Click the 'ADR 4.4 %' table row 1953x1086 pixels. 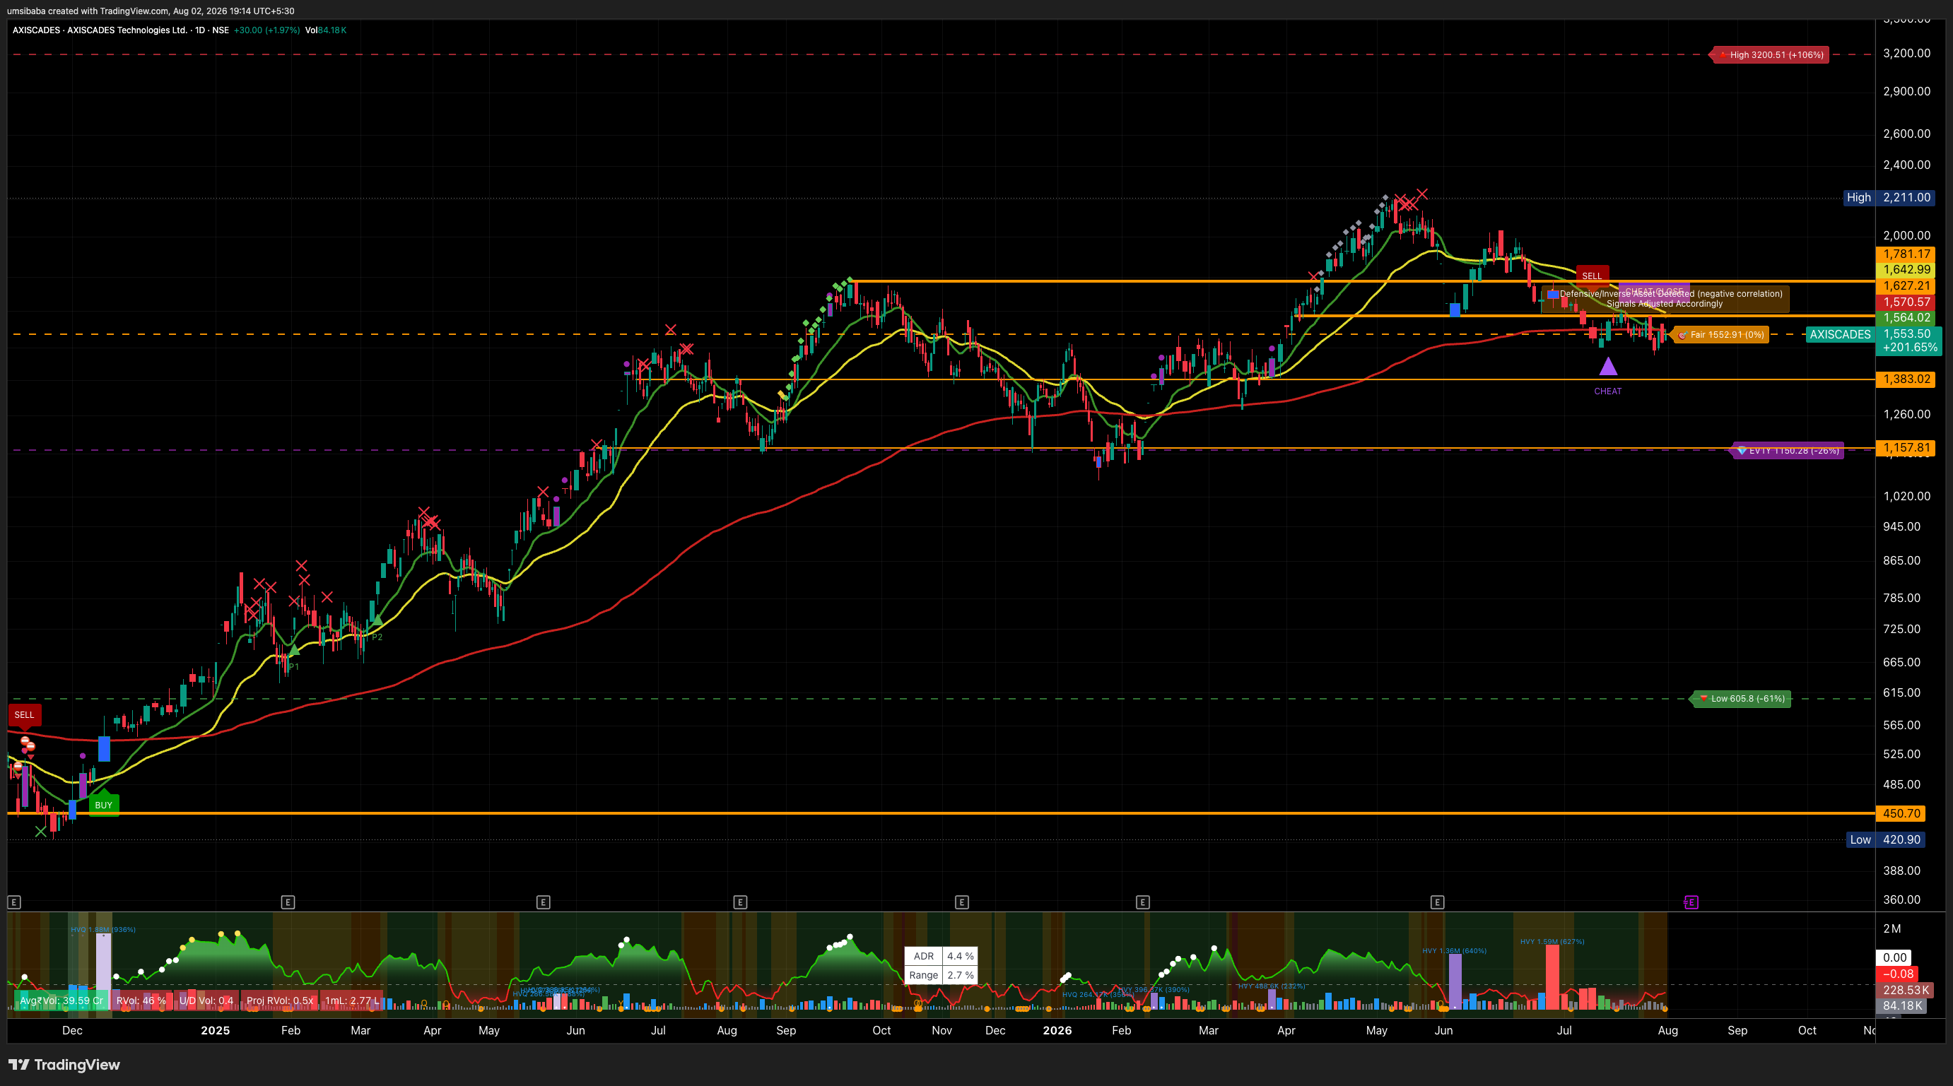(x=941, y=957)
